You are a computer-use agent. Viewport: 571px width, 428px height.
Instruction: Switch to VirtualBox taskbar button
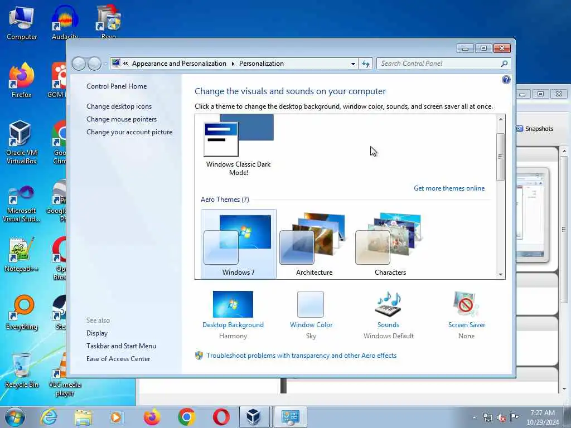[254, 417]
